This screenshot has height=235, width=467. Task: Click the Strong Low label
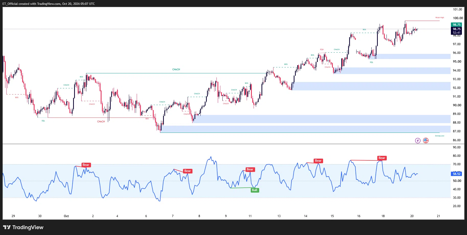[440, 136]
